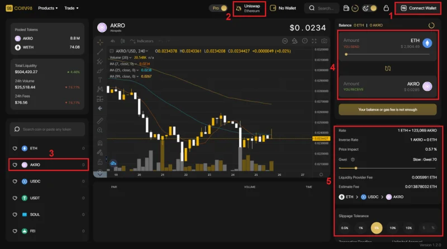The height and width of the screenshot is (249, 447).
Task: Click the header Search field
Action: (x=322, y=8)
